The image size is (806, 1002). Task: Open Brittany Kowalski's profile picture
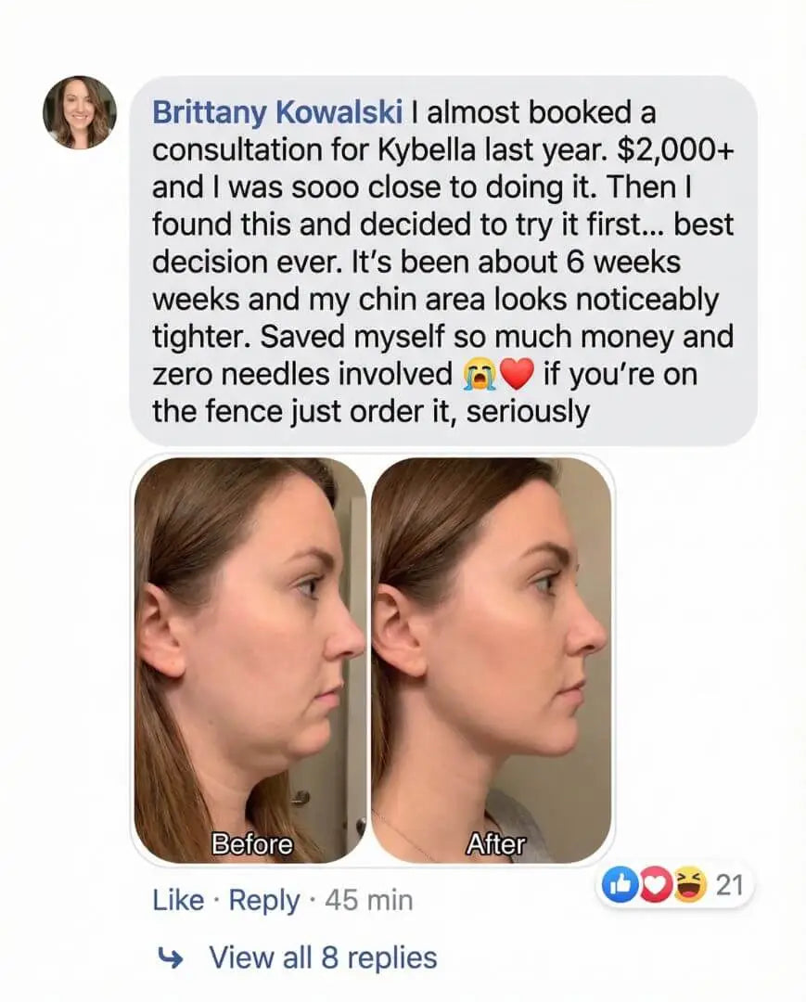[x=80, y=112]
